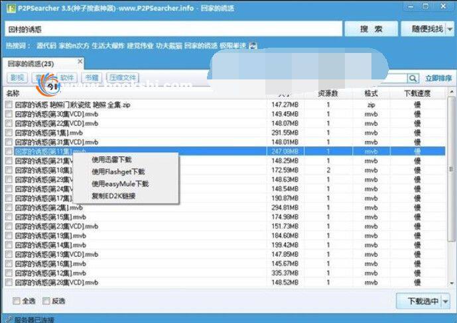
Task: Select hot keyword 源代码
Action: pos(46,46)
